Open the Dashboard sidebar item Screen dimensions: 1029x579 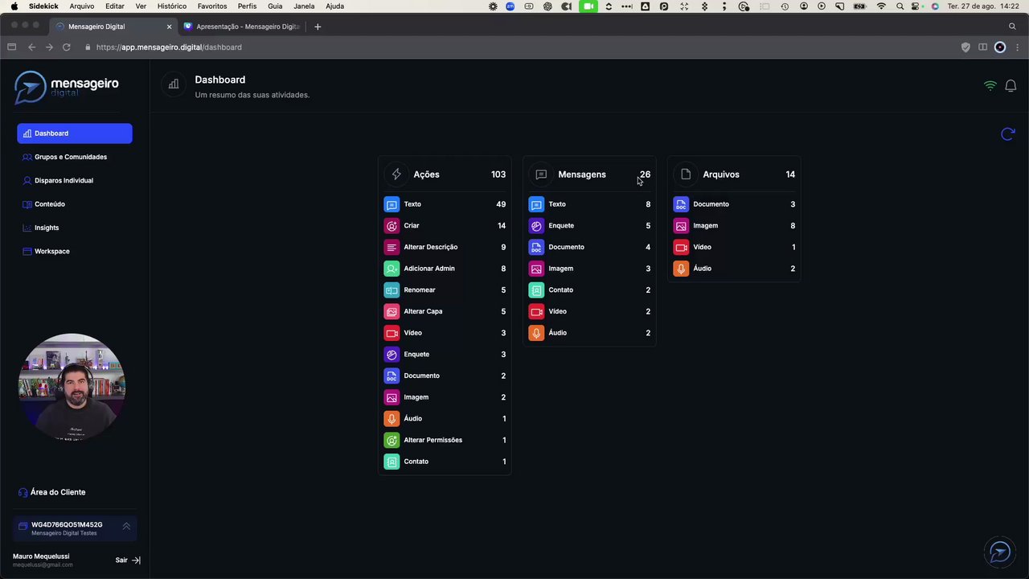74,133
